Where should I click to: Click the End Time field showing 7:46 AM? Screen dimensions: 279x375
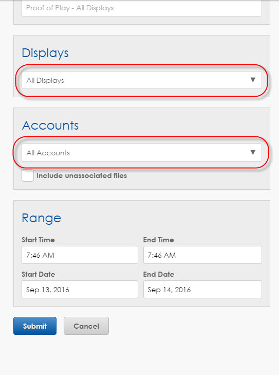[x=202, y=255]
